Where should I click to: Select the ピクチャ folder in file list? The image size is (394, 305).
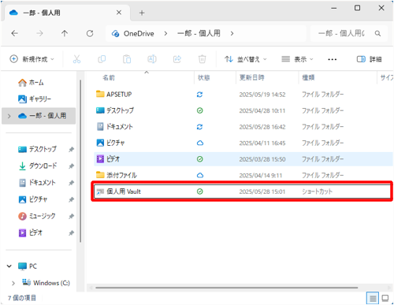[243, 143]
